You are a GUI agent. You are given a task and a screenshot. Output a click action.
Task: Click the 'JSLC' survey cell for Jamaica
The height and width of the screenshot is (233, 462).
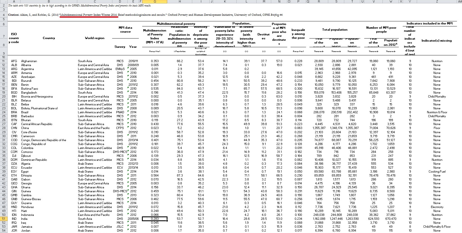coord(120,227)
